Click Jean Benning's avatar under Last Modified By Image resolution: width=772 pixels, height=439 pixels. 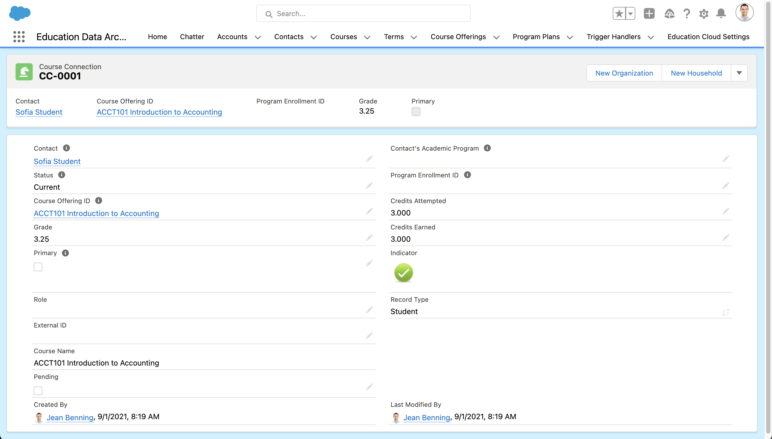(x=396, y=418)
